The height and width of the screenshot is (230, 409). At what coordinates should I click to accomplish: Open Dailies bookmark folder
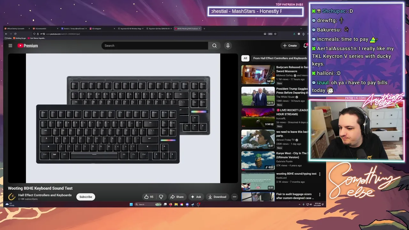click(x=8, y=38)
